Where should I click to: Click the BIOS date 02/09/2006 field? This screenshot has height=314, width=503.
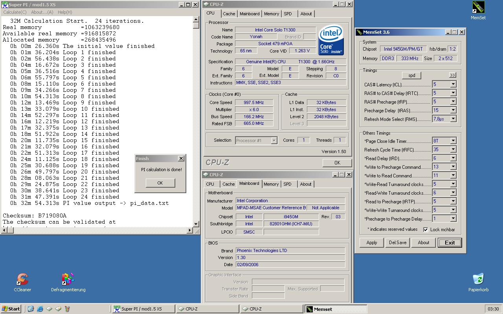290,265
